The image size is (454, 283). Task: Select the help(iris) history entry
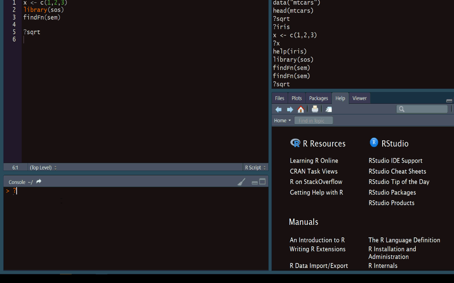click(290, 51)
